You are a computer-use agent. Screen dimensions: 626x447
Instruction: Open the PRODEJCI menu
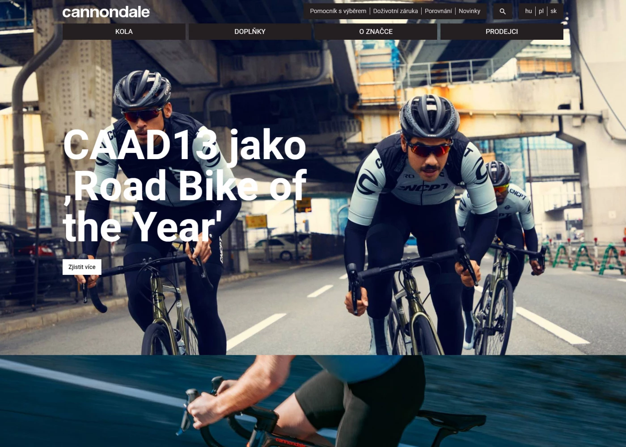tap(502, 32)
